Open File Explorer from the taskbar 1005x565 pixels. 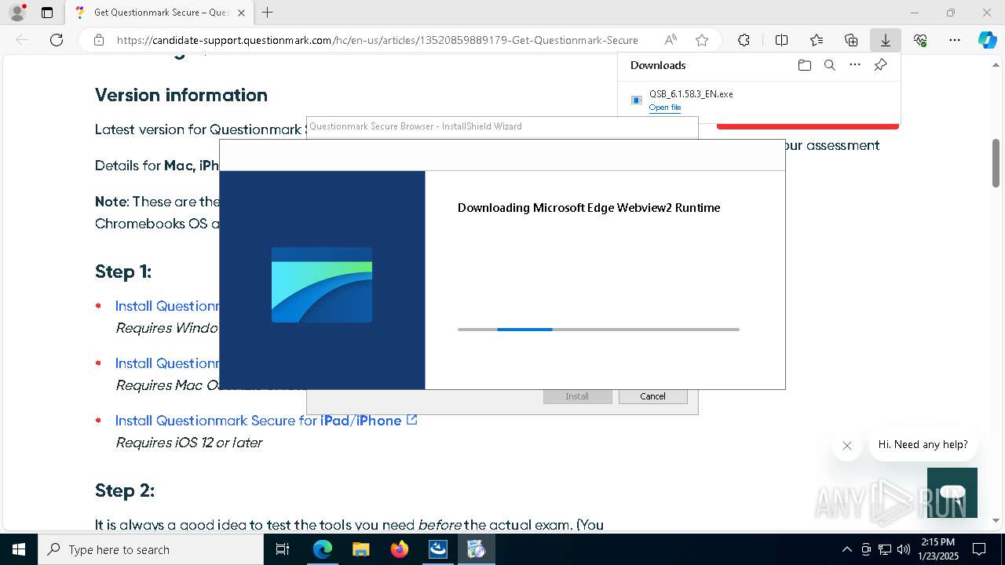(360, 549)
